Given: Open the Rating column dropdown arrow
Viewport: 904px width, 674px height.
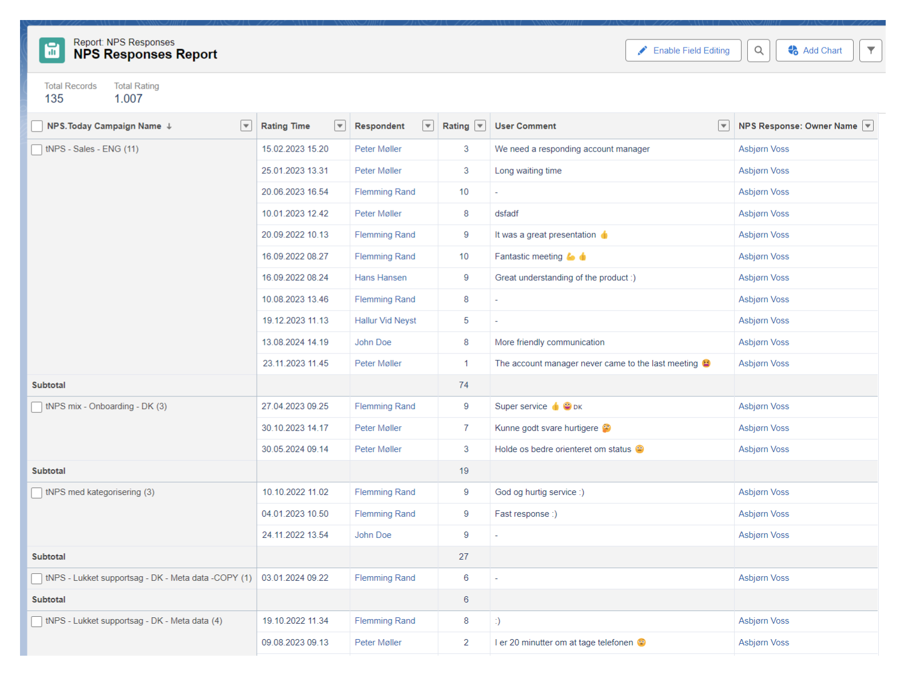Looking at the screenshot, I should (x=480, y=126).
